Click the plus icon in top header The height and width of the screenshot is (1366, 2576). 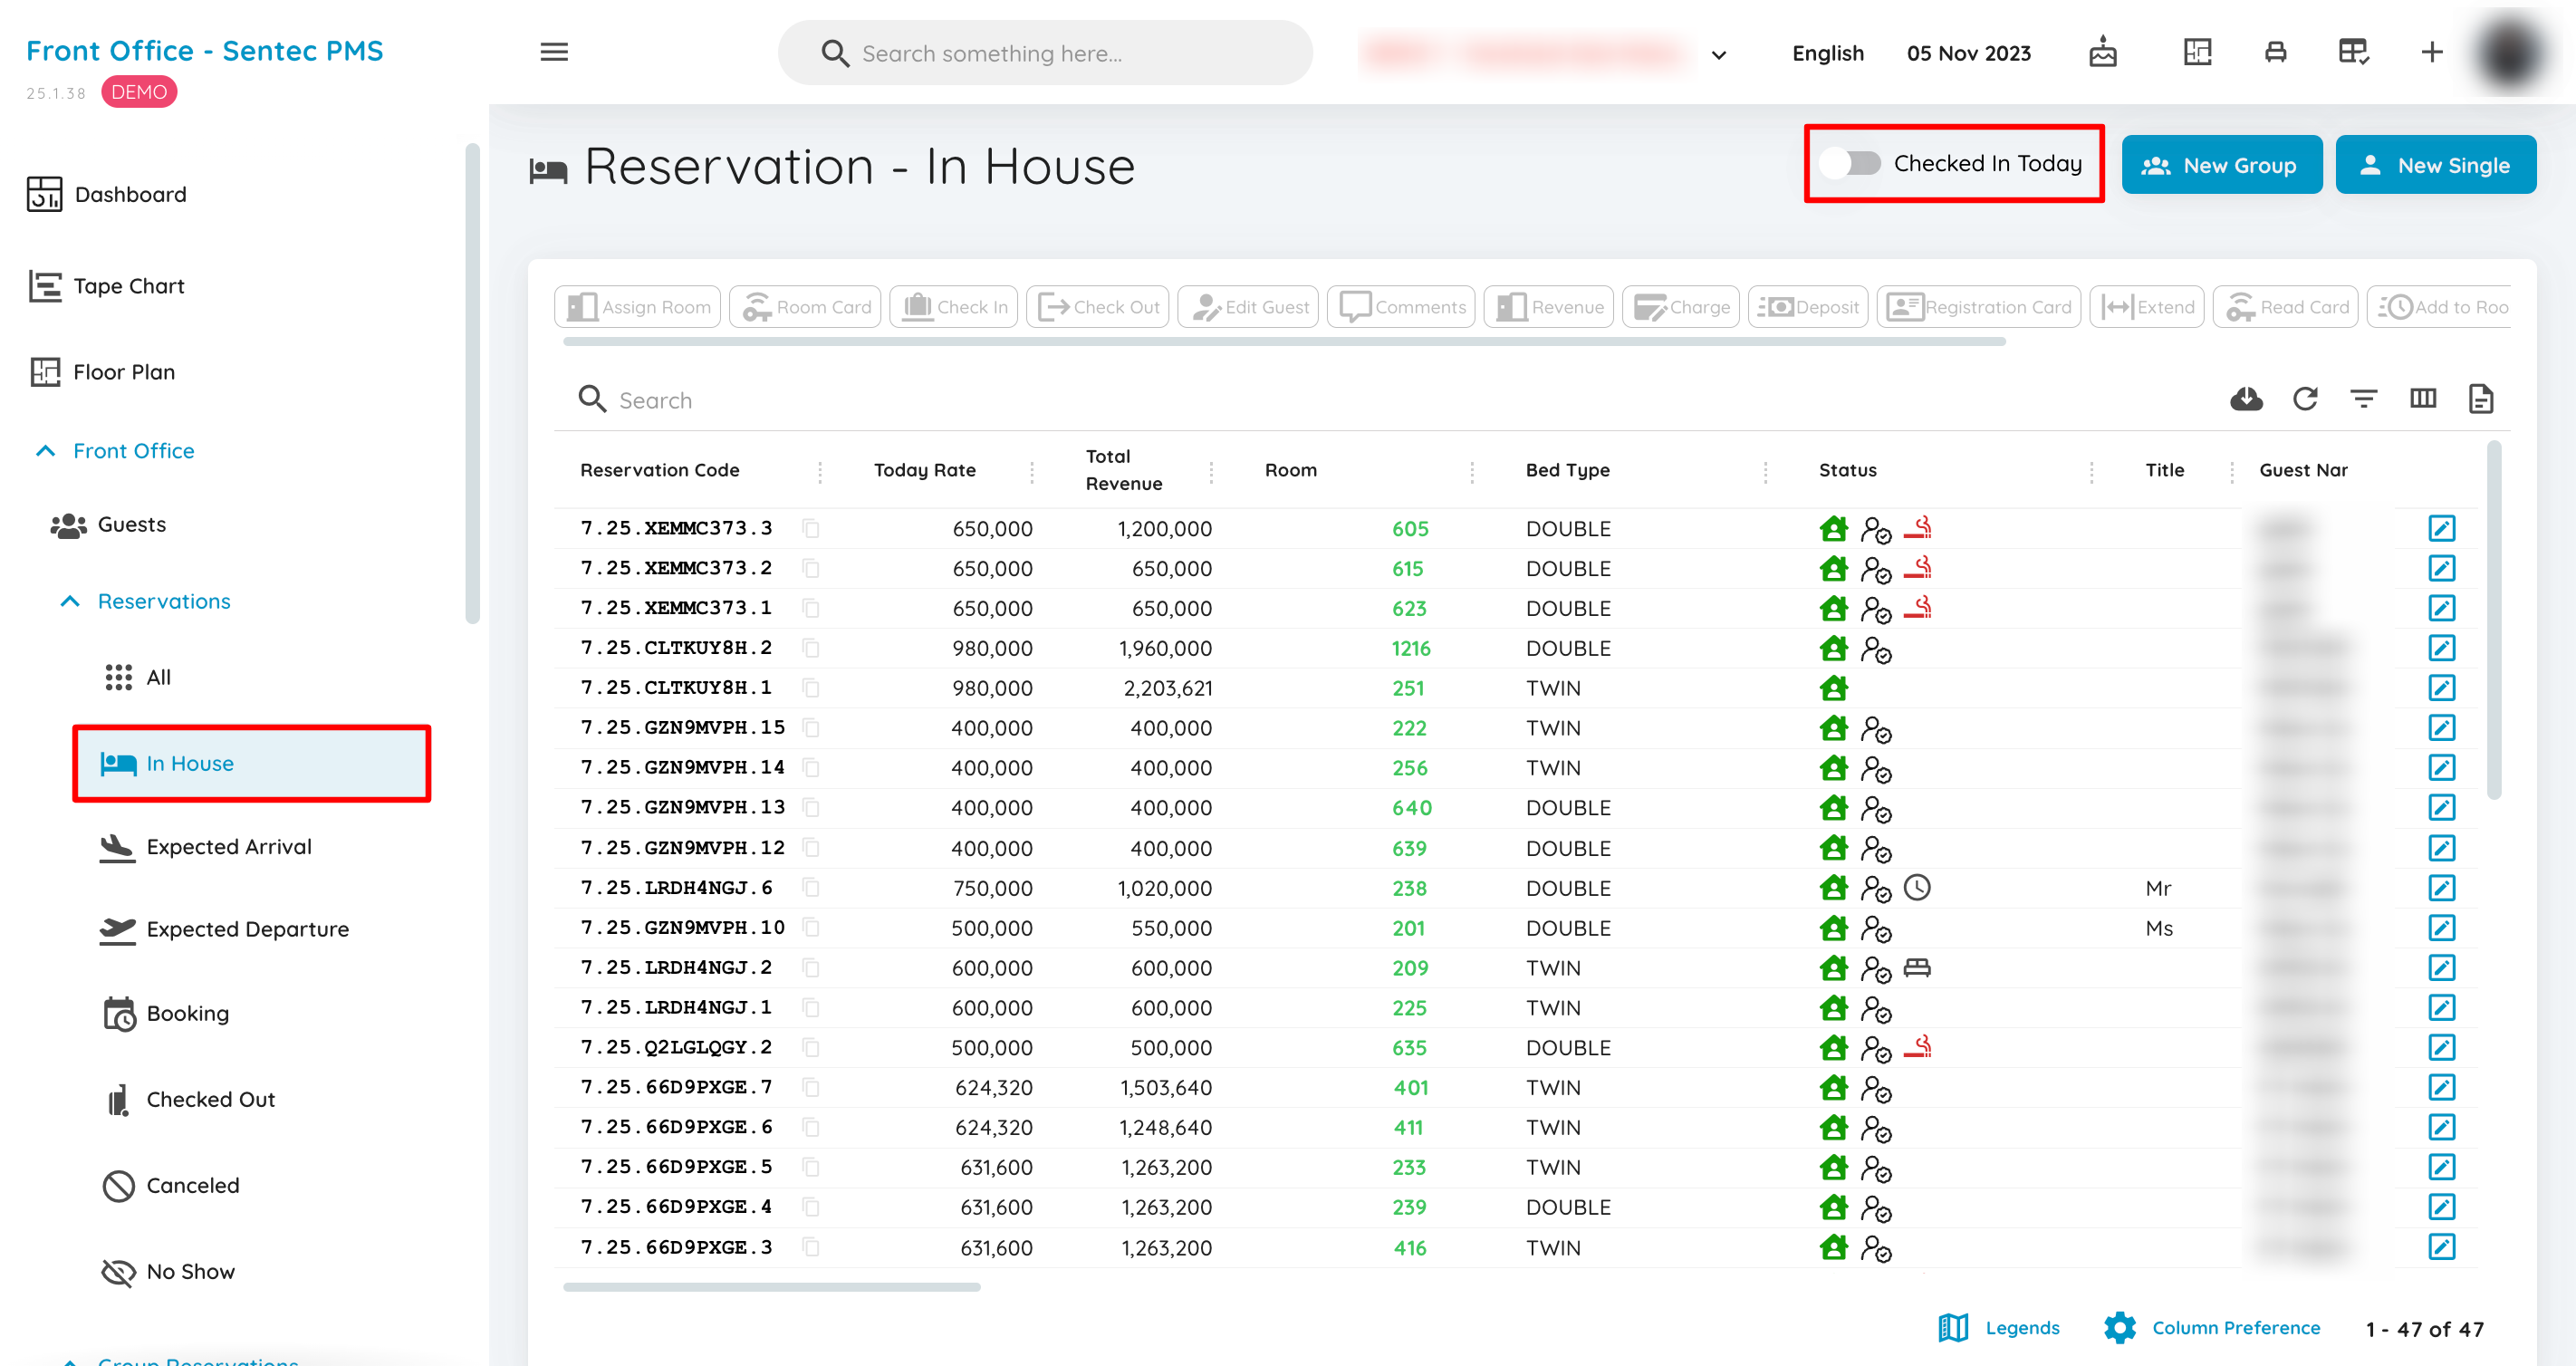[x=2432, y=52]
